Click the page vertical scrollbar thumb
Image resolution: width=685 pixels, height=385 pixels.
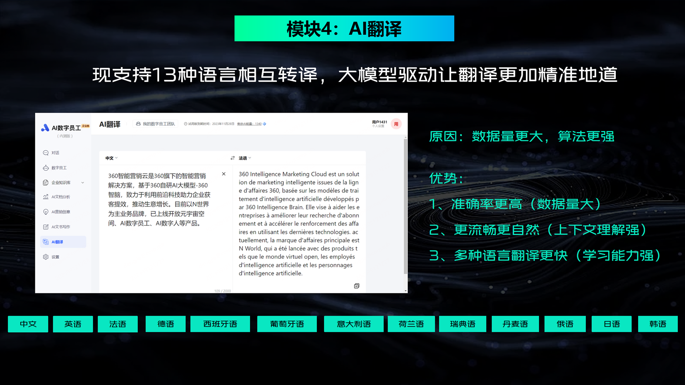point(405,206)
